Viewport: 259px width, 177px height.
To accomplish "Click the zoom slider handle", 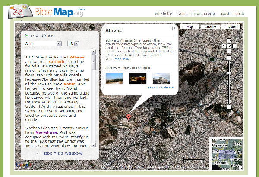I will (229, 73).
